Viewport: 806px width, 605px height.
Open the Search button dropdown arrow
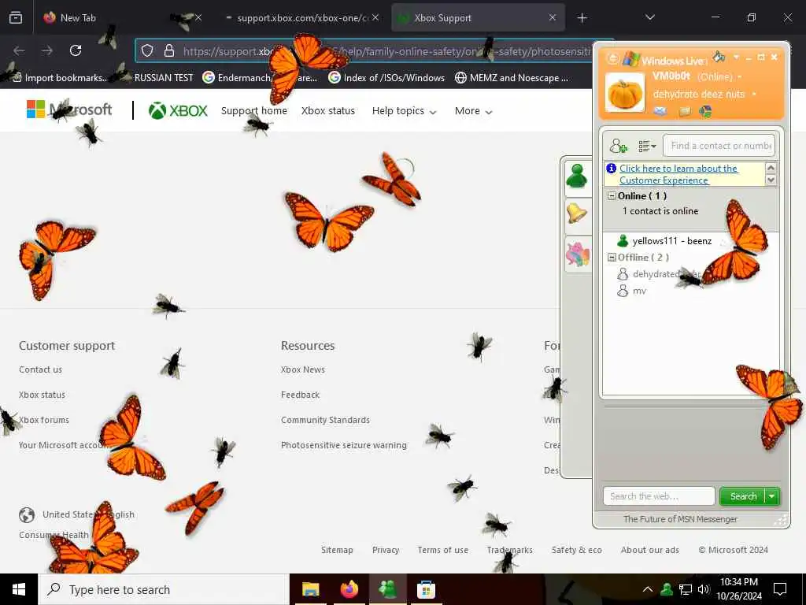(772, 496)
